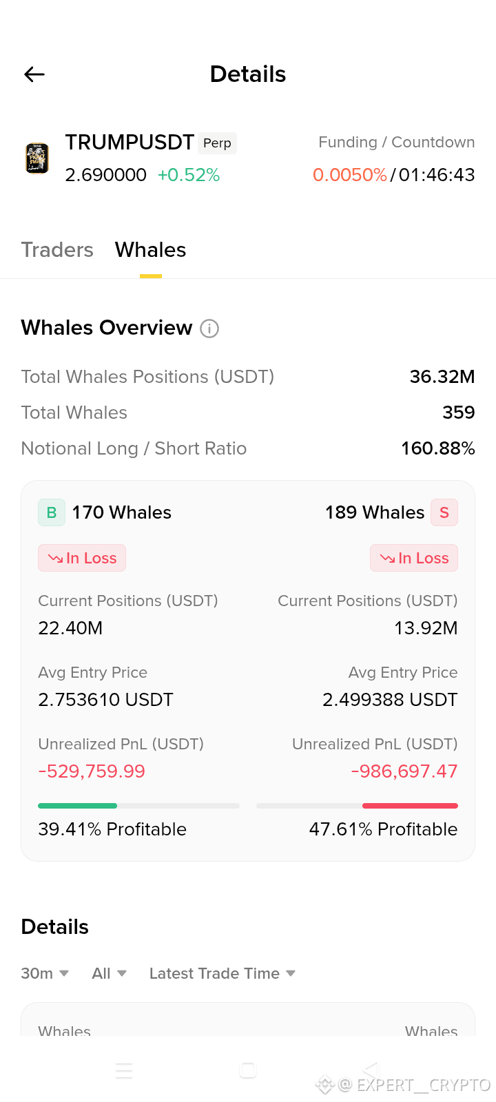This screenshot has width=496, height=1102.
Task: Tap the Android recent apps menu icon
Action: pos(124,1071)
